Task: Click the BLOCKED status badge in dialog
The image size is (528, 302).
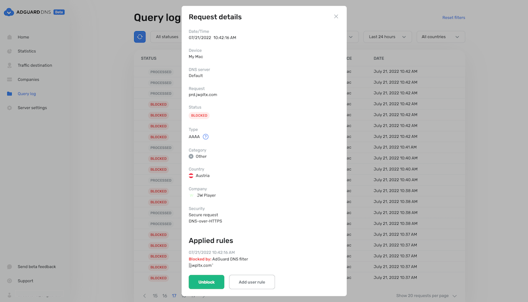Action: [199, 116]
